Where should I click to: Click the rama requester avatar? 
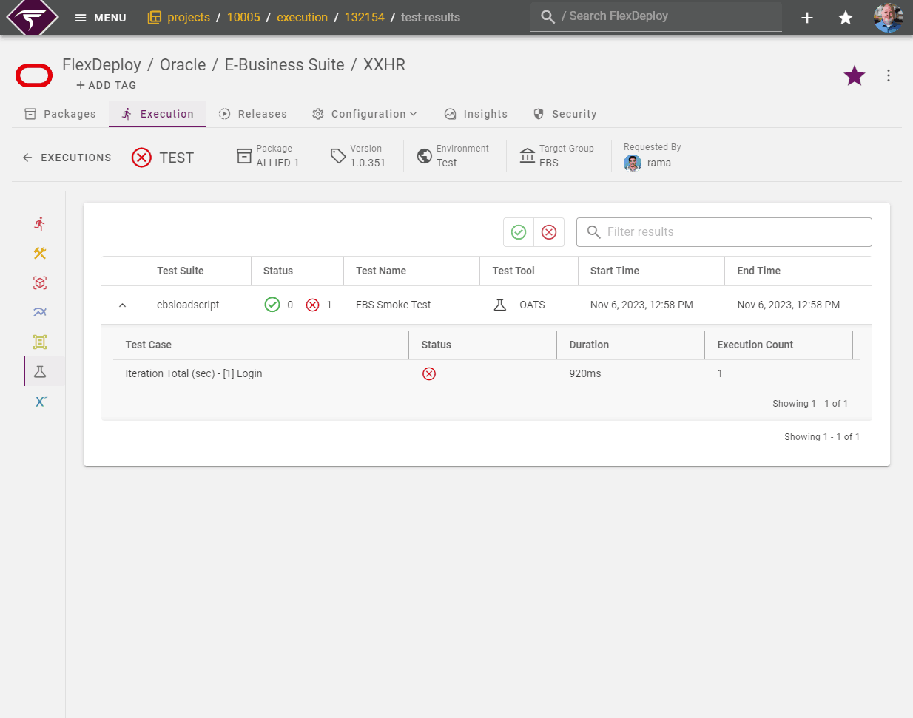[x=633, y=163]
